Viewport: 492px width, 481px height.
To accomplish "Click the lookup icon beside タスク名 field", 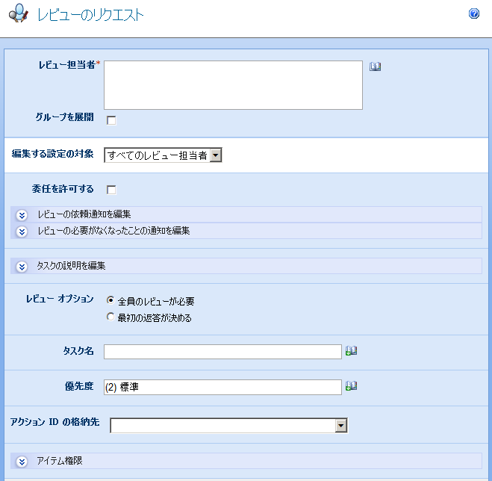I will point(351,350).
